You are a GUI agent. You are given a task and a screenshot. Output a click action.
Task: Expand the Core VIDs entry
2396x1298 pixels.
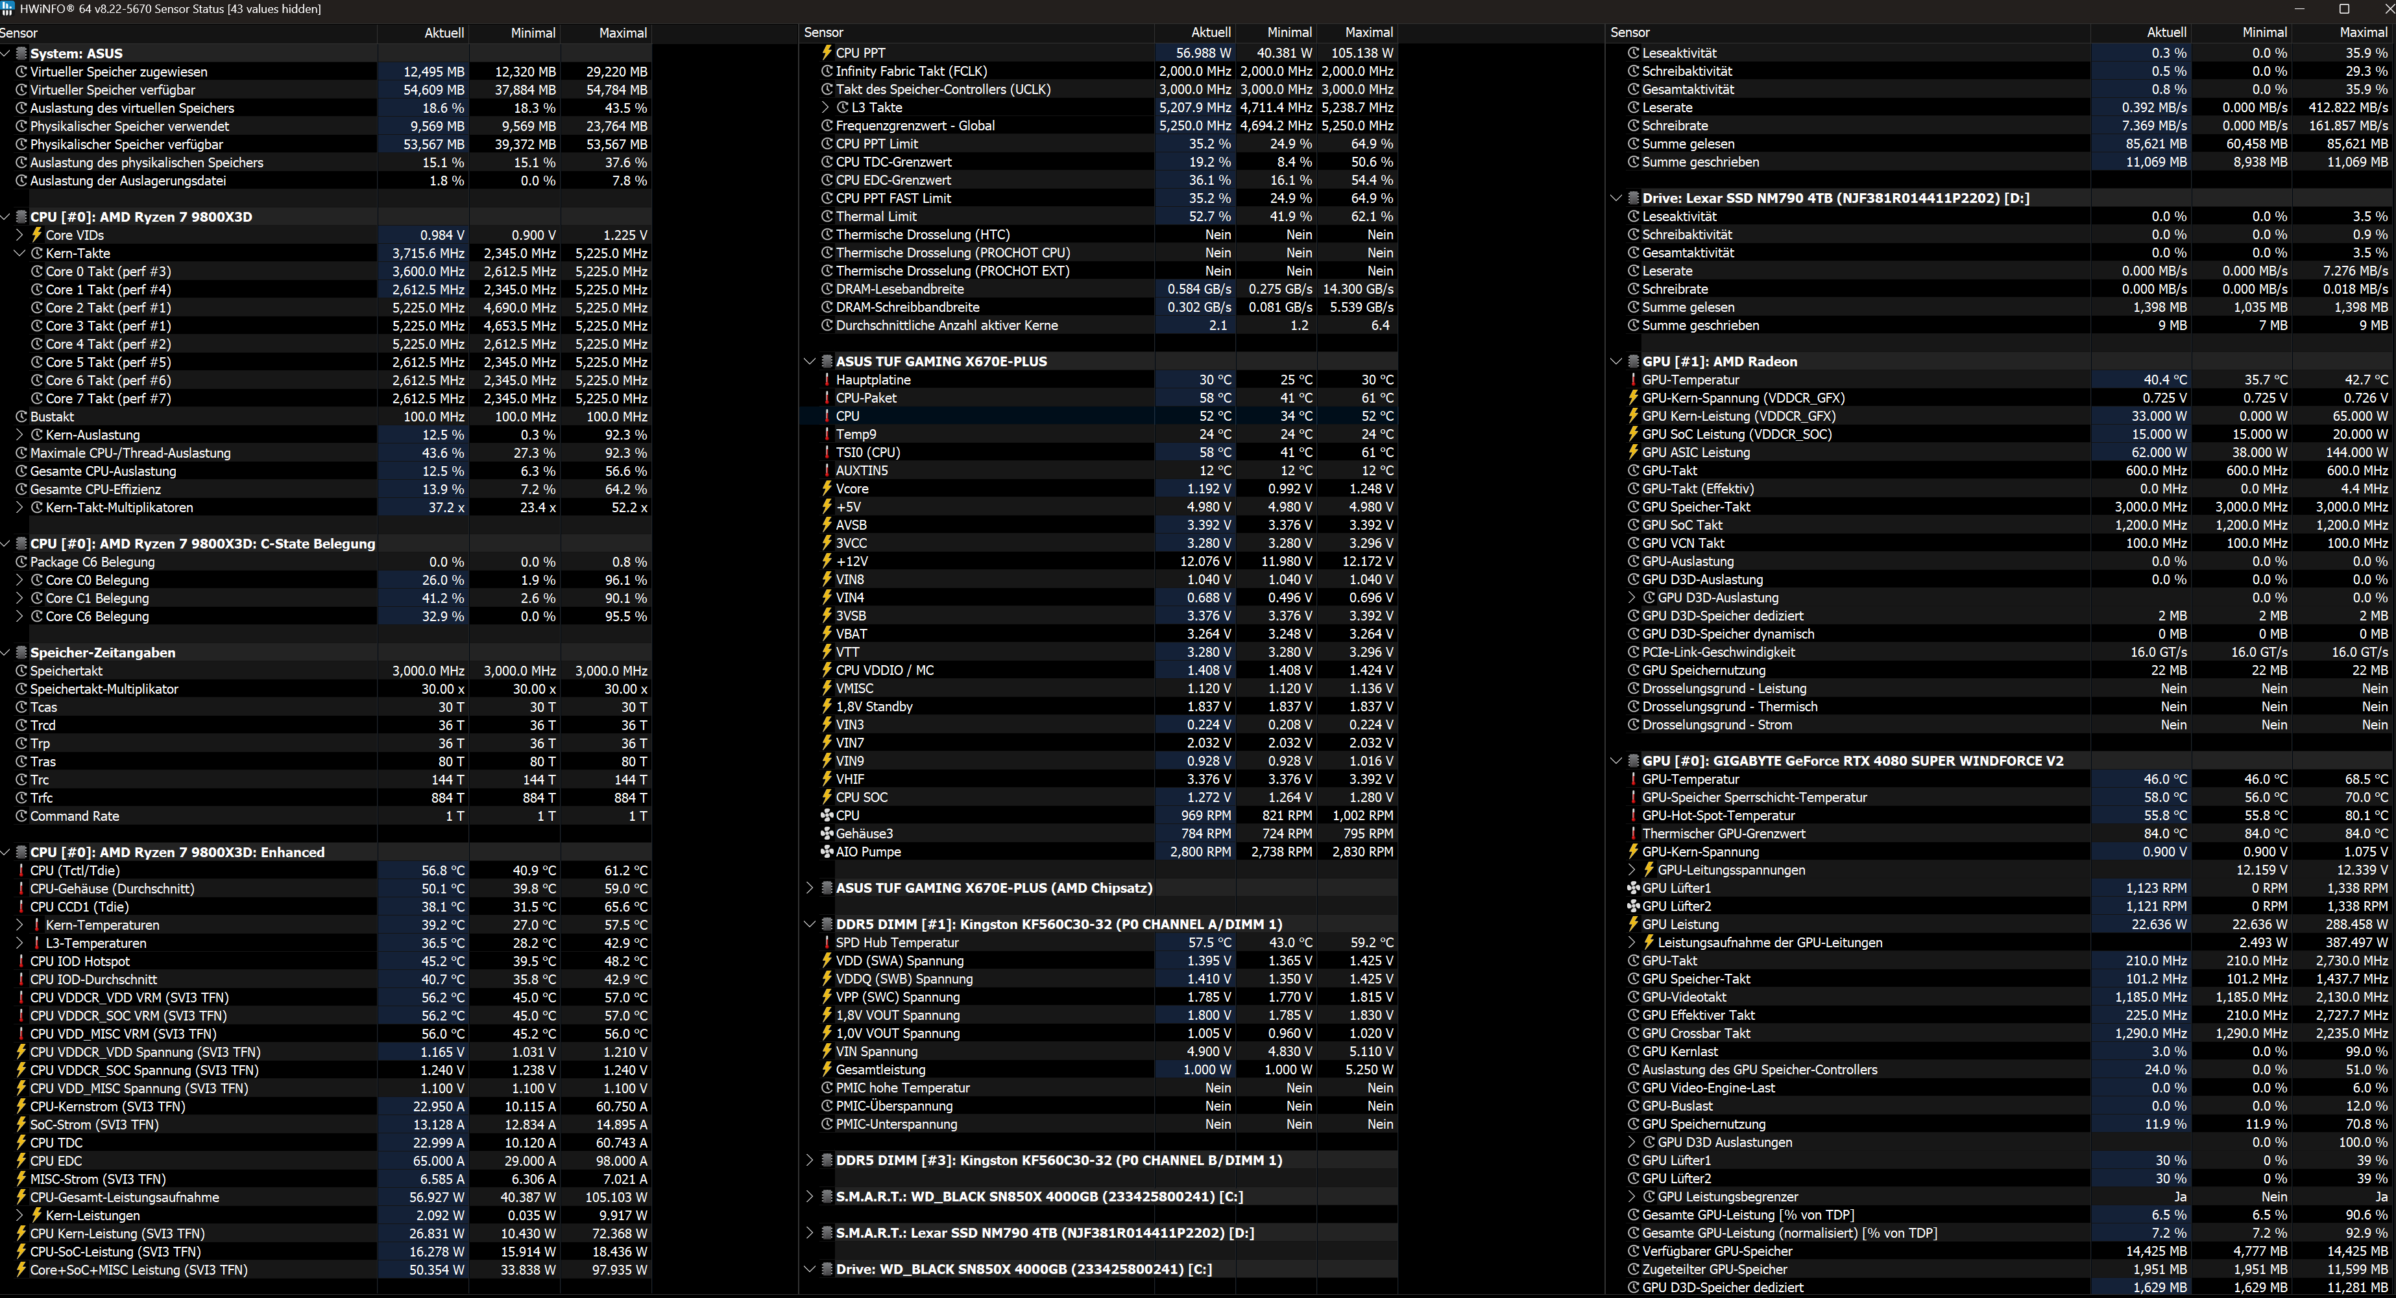(x=19, y=235)
